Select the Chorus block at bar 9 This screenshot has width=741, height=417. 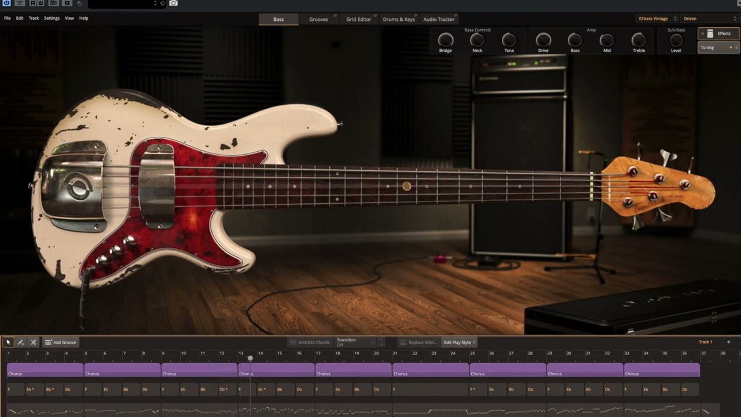point(200,370)
